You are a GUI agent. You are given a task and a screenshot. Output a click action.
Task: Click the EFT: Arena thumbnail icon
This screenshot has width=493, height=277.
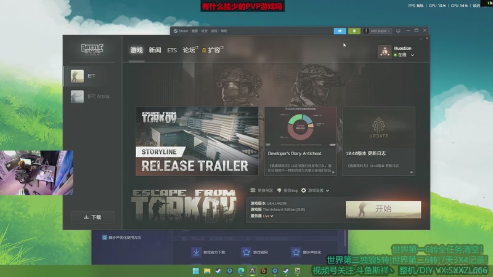pyautogui.click(x=77, y=97)
